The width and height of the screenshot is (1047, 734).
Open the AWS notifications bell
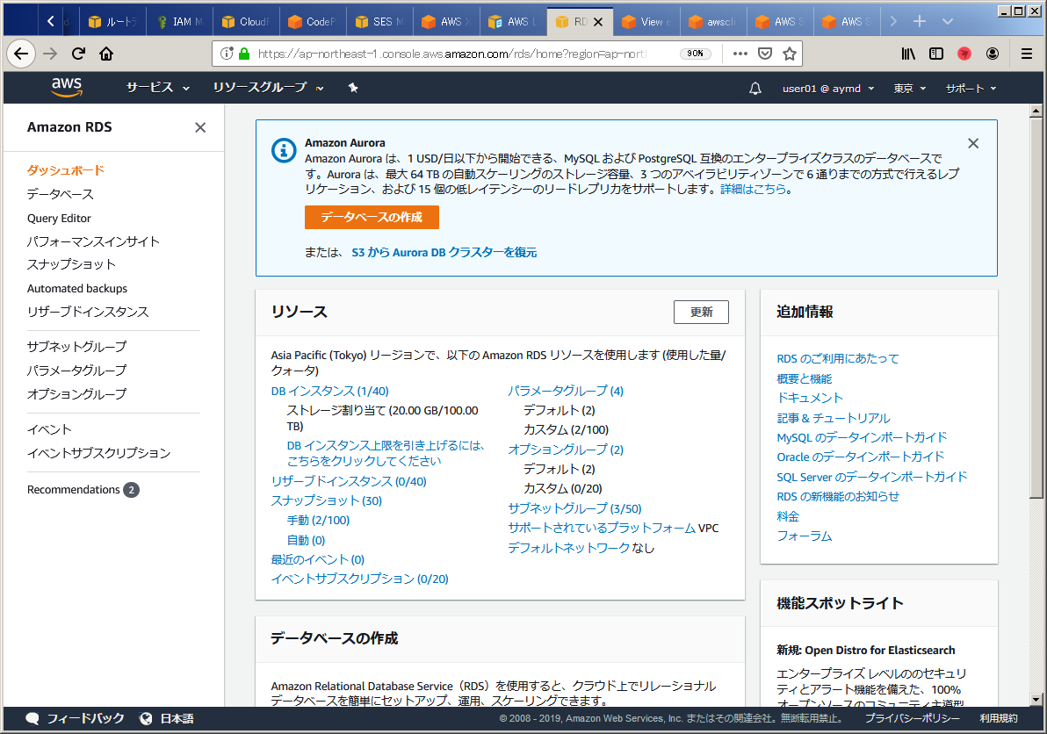[755, 88]
